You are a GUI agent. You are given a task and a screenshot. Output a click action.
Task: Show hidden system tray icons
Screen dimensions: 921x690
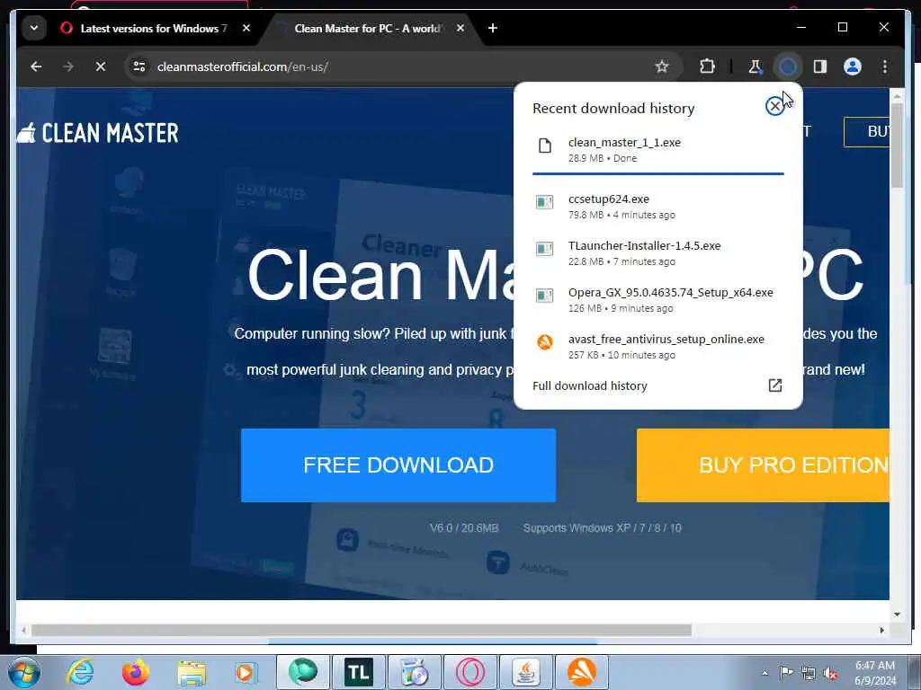pos(765,673)
